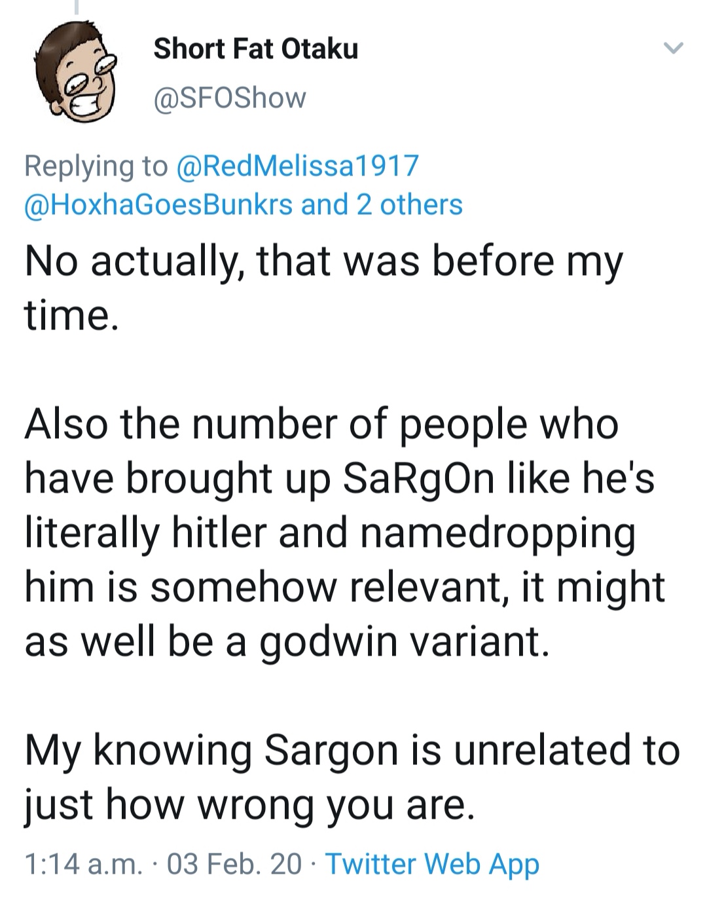The height and width of the screenshot is (898, 707).
Task: Open the Short Fat Otaku display name
Action: pos(255,49)
